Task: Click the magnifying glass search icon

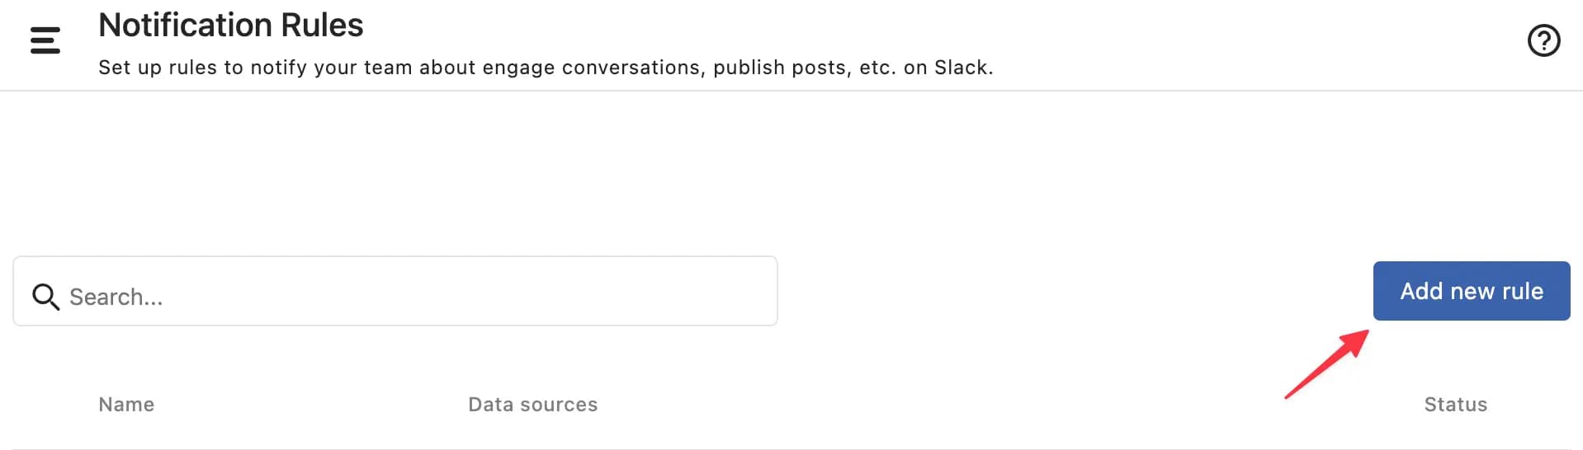Action: 45,297
